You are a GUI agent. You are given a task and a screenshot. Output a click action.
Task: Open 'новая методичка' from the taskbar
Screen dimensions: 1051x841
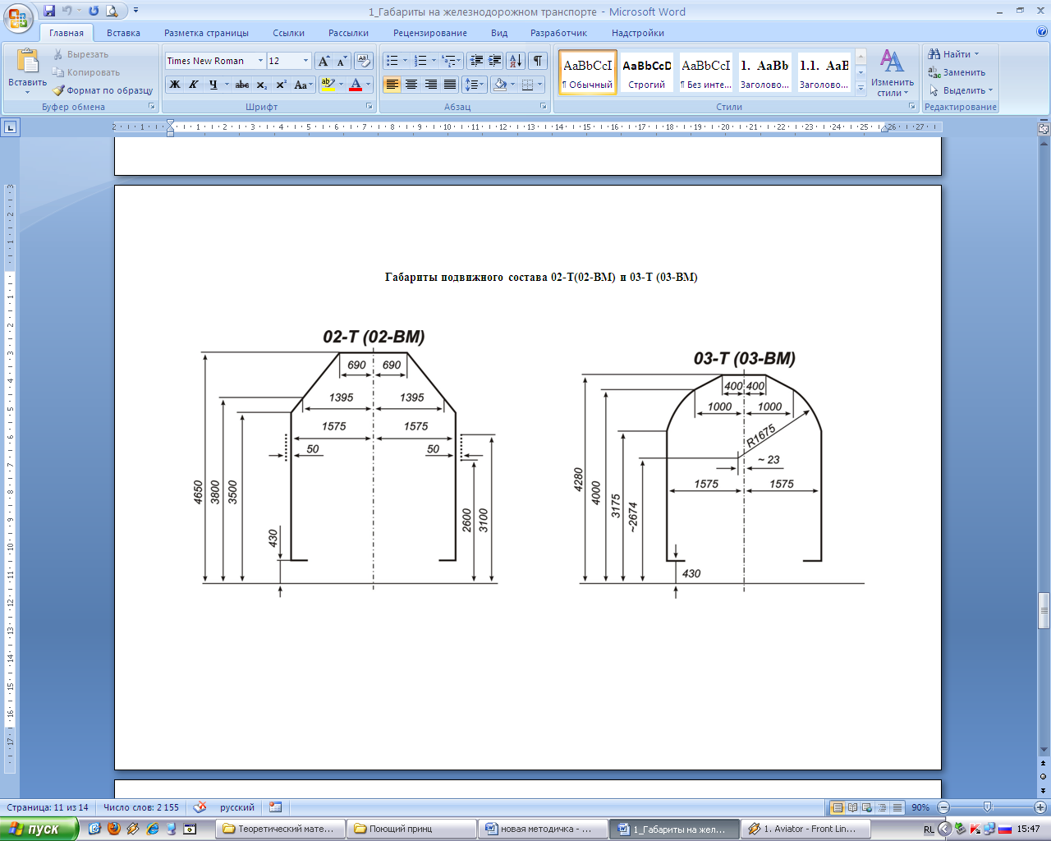coord(543,829)
